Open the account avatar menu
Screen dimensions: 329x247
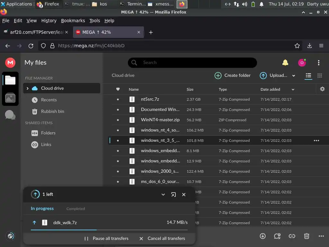coord(302,63)
